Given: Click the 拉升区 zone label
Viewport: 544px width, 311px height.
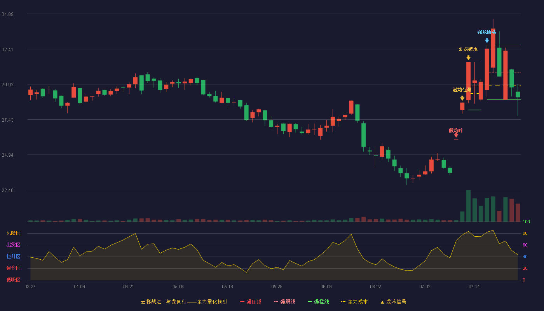Looking at the screenshot, I should click(x=13, y=257).
